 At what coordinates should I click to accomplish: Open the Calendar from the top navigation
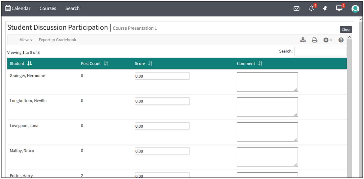point(18,8)
